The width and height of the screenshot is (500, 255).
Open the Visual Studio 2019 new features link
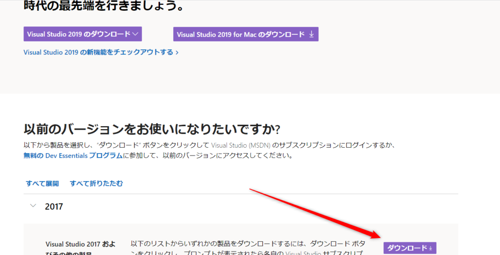(x=101, y=52)
